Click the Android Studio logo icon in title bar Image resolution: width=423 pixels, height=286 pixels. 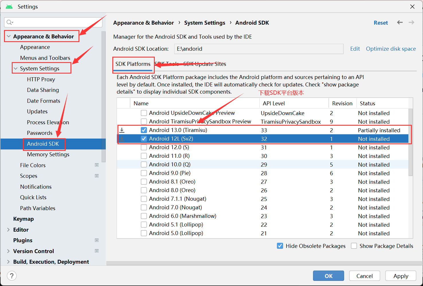click(9, 7)
